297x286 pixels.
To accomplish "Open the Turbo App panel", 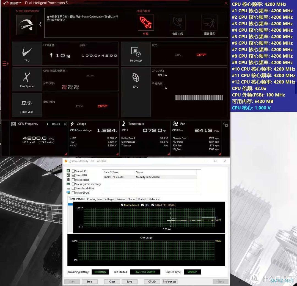I will coord(136,54).
